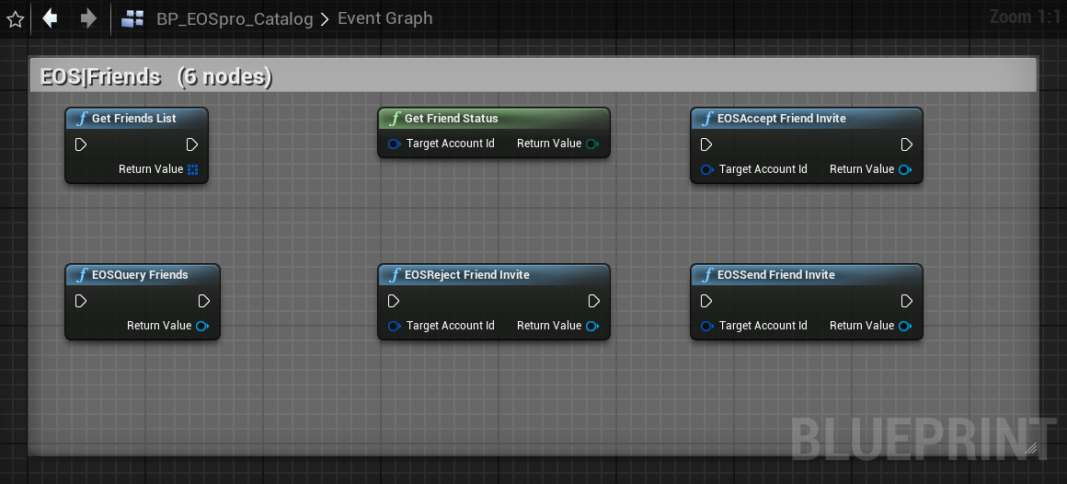This screenshot has height=484, width=1067.
Task: Click EOSQuery Friends output exec pin
Action: 204,301
